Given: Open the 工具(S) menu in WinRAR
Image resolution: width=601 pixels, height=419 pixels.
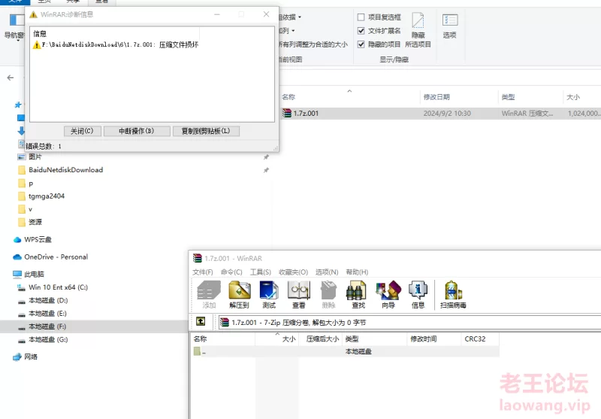Looking at the screenshot, I should click(x=261, y=272).
